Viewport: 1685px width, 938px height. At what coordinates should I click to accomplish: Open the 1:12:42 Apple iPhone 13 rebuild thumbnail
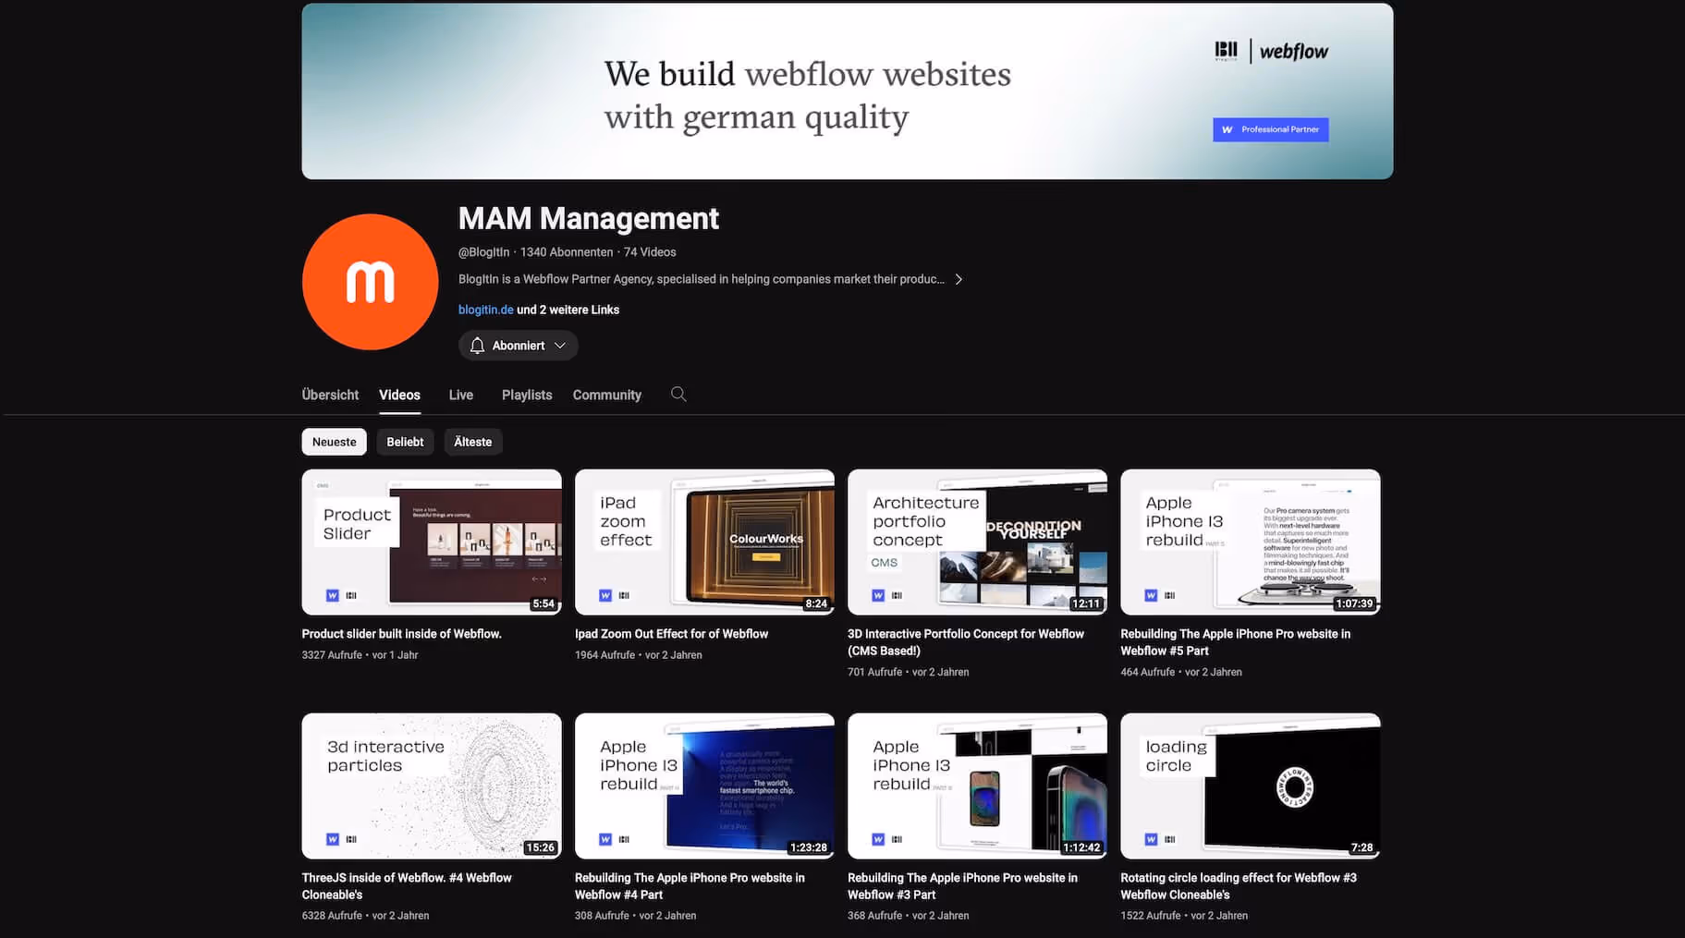tap(977, 786)
